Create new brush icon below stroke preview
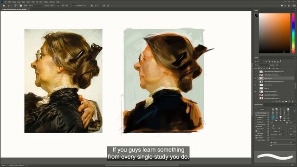Viewport: 297px width, 167px height. (292, 165)
